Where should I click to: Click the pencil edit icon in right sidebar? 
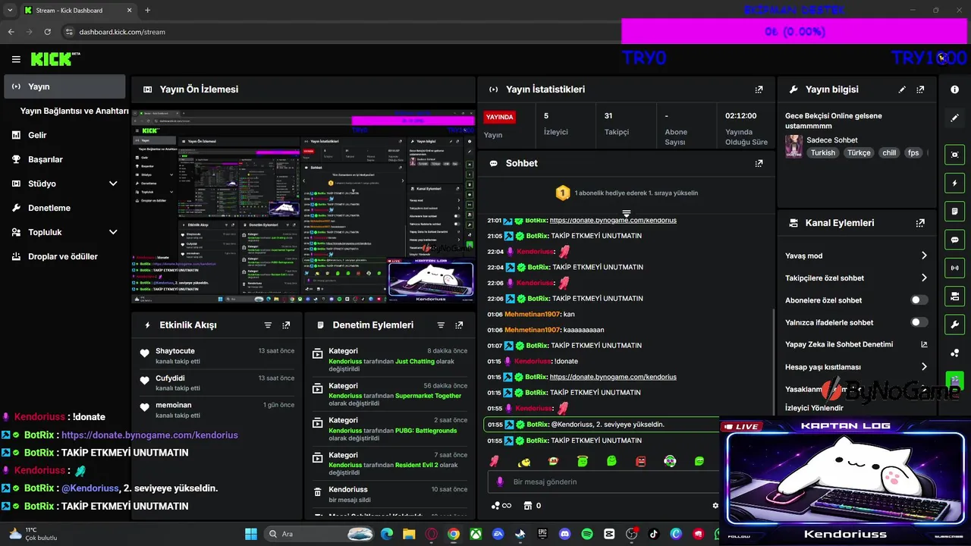click(x=955, y=118)
